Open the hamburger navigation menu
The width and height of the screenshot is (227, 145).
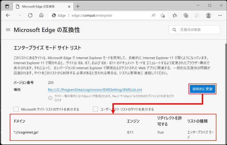(x=8, y=30)
